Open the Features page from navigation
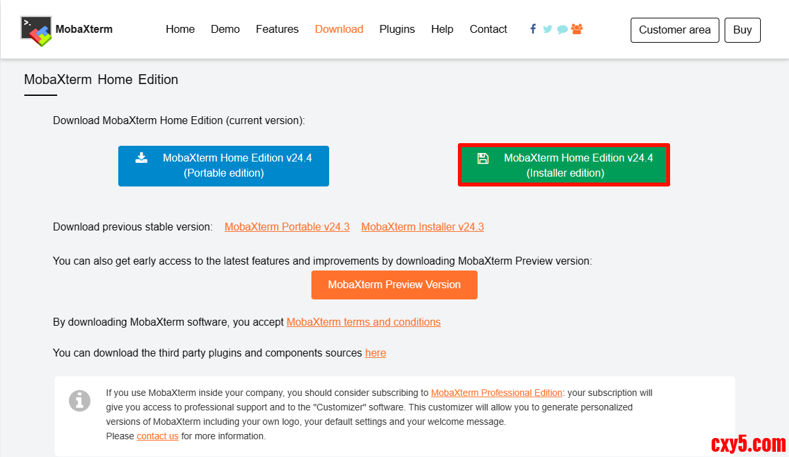This screenshot has width=789, height=457. pyautogui.click(x=277, y=30)
